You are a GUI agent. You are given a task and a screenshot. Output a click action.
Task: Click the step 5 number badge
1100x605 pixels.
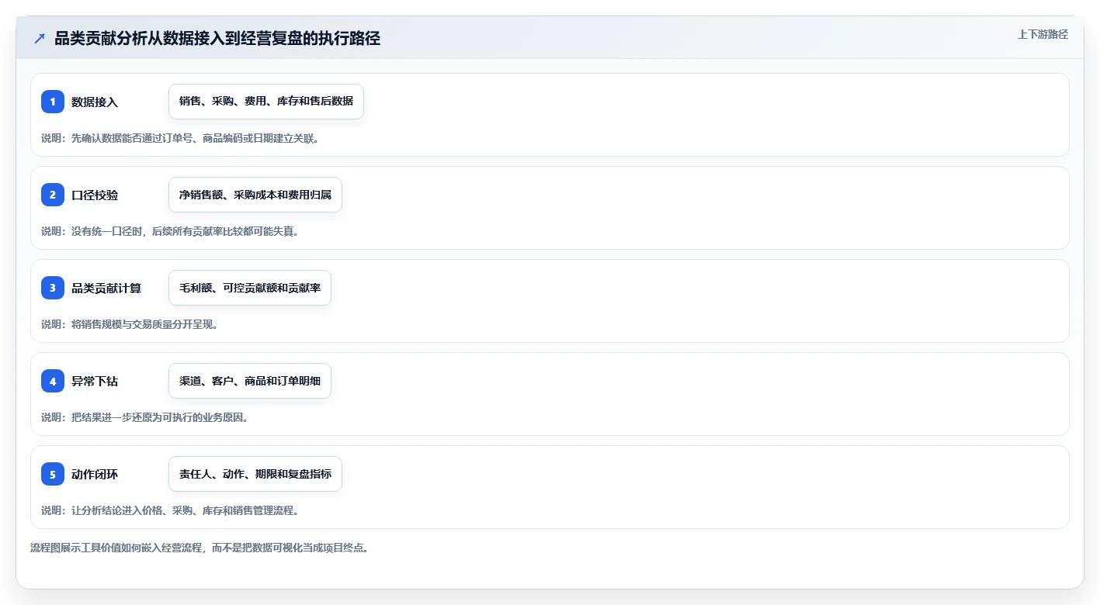pos(53,474)
